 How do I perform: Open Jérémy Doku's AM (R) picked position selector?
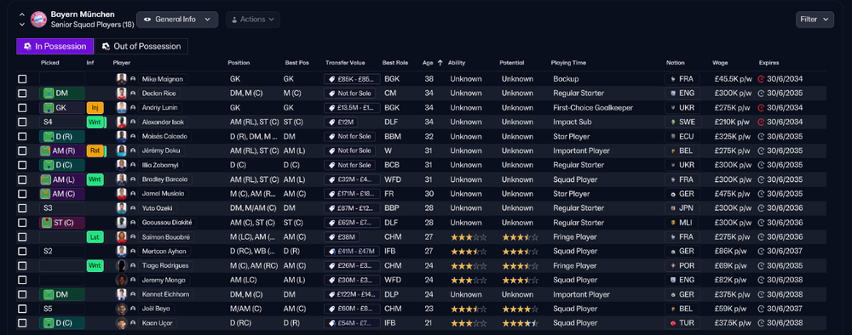tap(61, 150)
